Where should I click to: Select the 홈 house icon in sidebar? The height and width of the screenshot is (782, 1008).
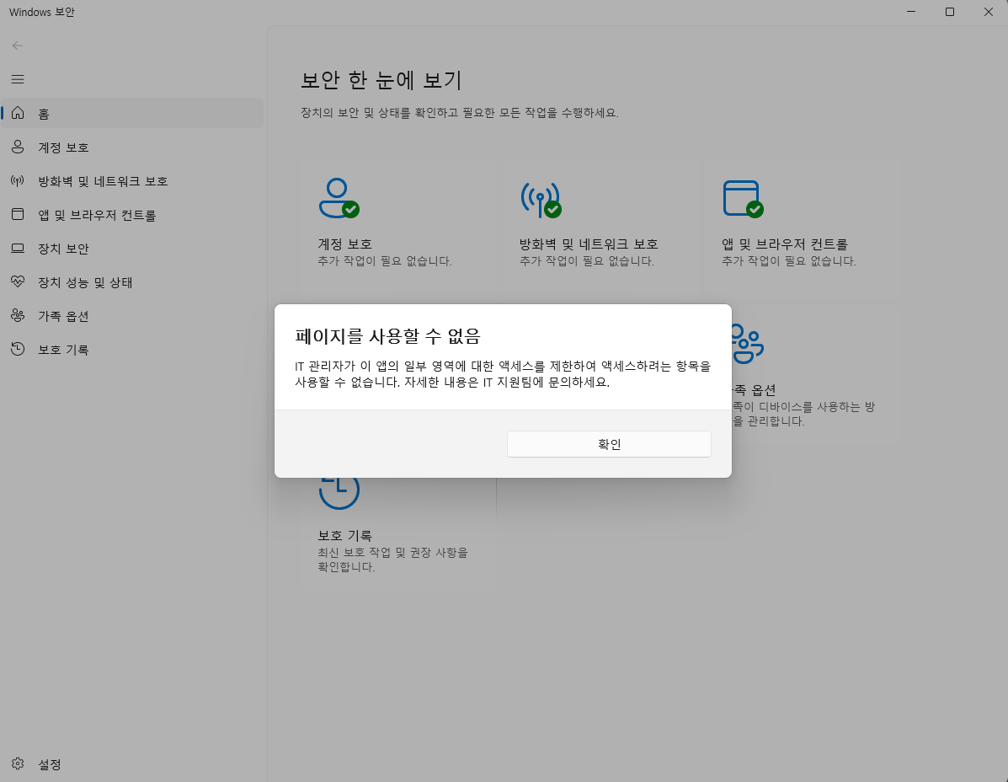[x=17, y=113]
